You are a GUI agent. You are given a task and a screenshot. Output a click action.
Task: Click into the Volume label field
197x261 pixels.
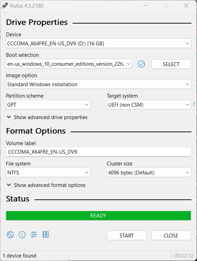tap(98, 152)
